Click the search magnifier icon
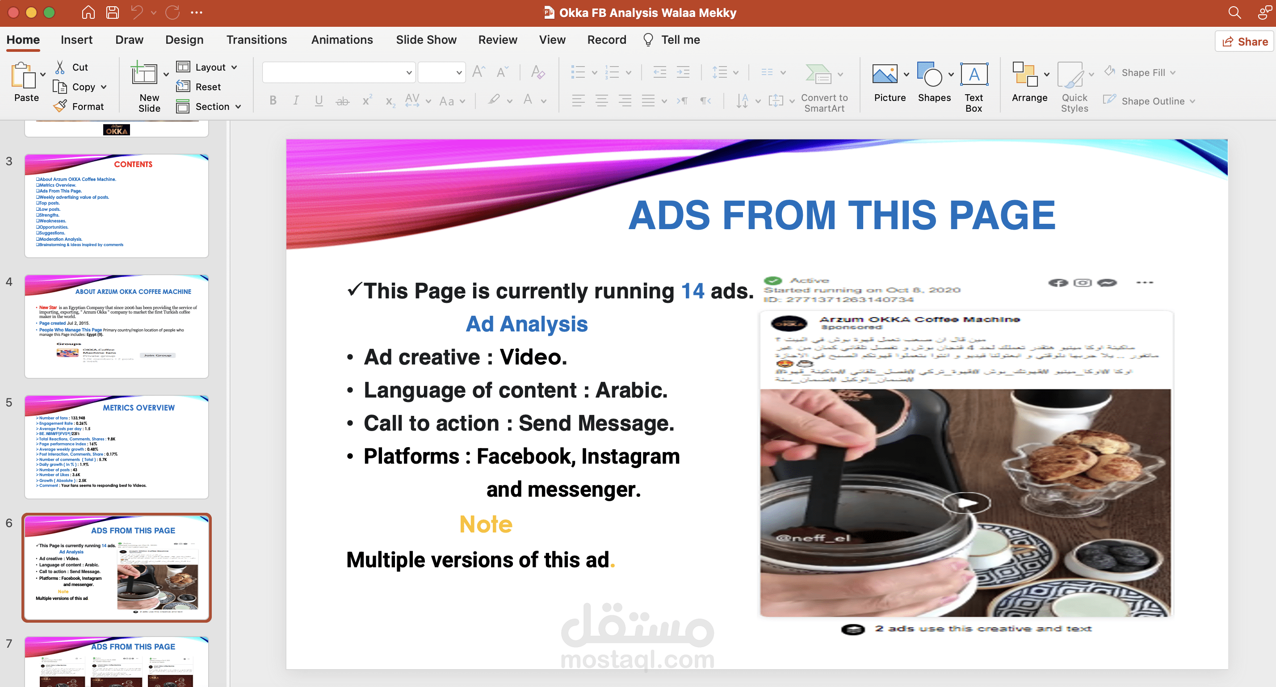Viewport: 1276px width, 687px height. pos(1234,13)
